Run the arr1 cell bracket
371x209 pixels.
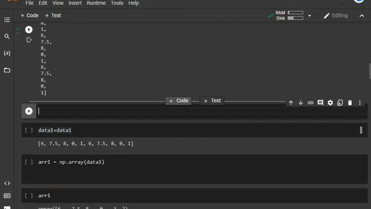(29, 196)
